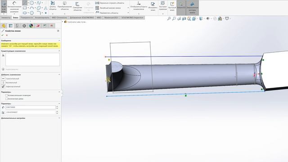Click the Section View icon

184,18
